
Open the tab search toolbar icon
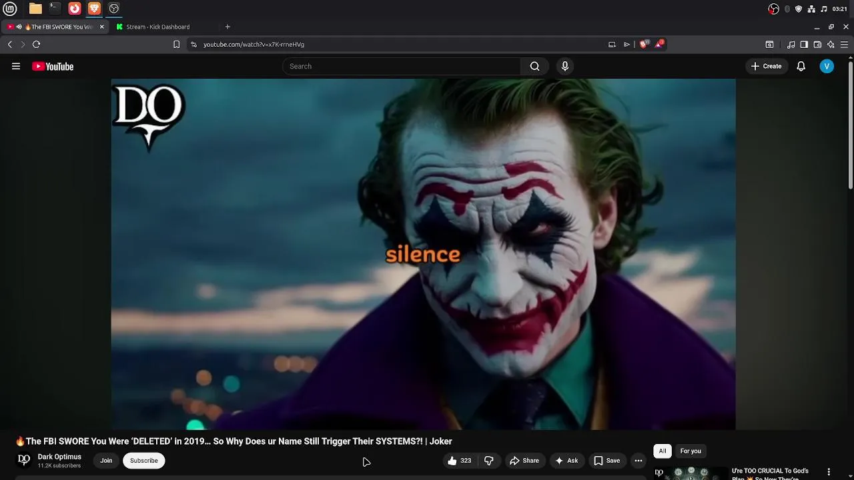pos(769,45)
